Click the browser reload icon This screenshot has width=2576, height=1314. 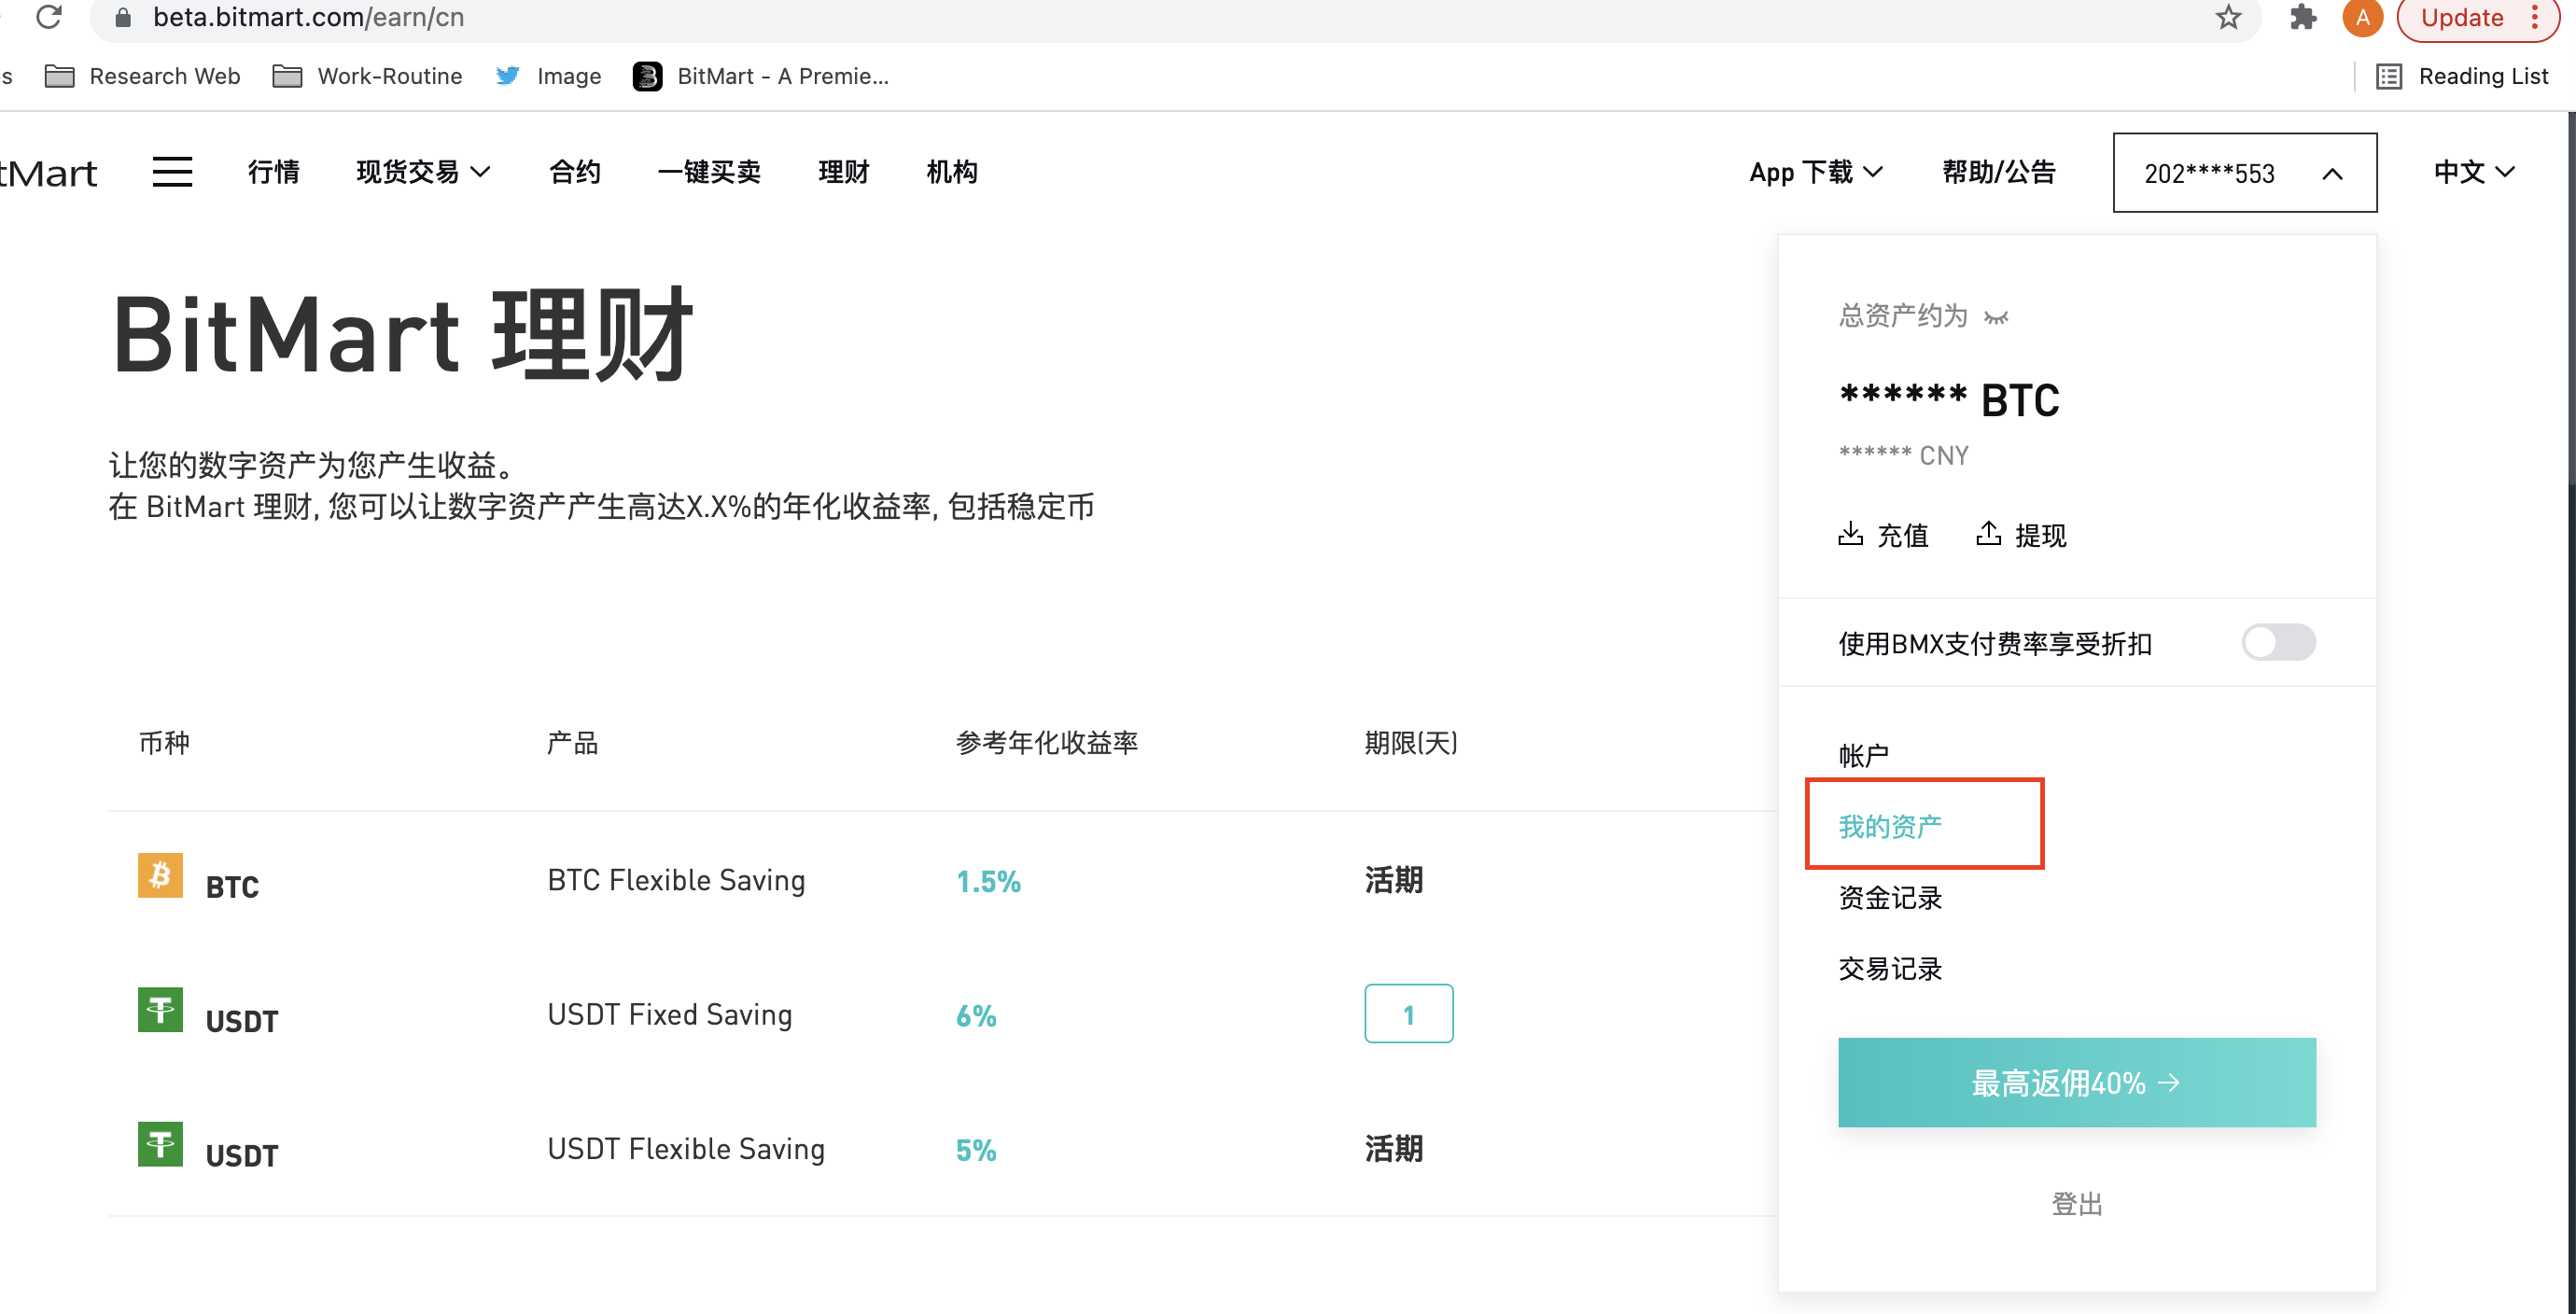48,17
